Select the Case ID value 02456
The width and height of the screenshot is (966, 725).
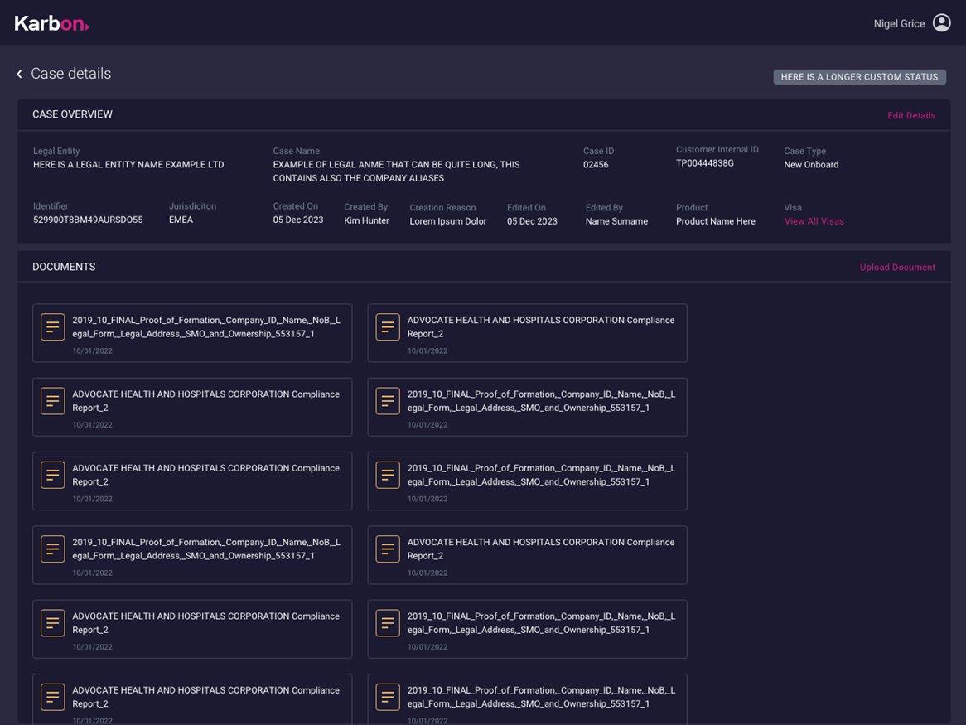pyautogui.click(x=596, y=164)
